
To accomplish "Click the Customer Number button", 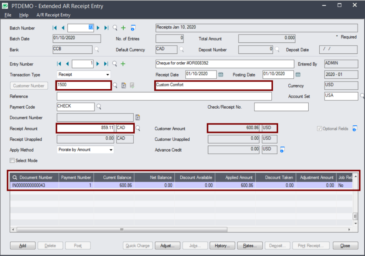I will pyautogui.click(x=29, y=85).
